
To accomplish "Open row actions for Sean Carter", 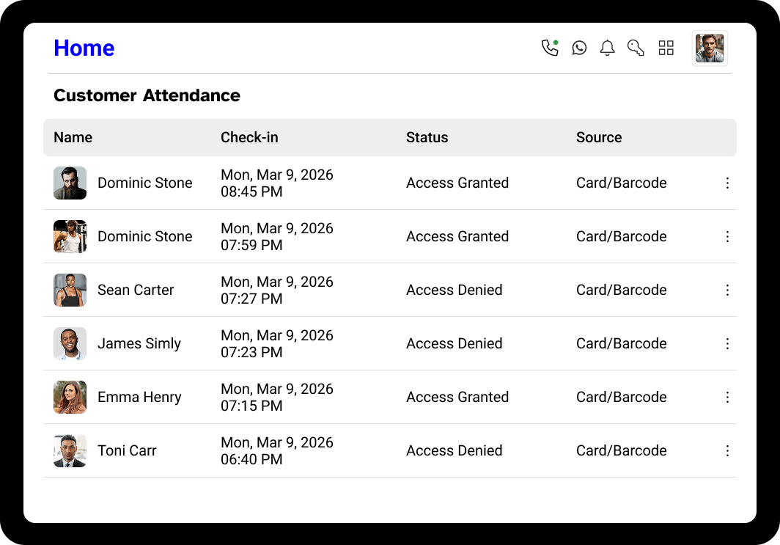I will [x=727, y=290].
